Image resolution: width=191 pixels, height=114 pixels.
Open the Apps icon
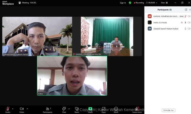coord(104,109)
